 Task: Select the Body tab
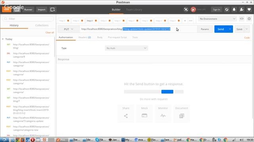[100, 37]
